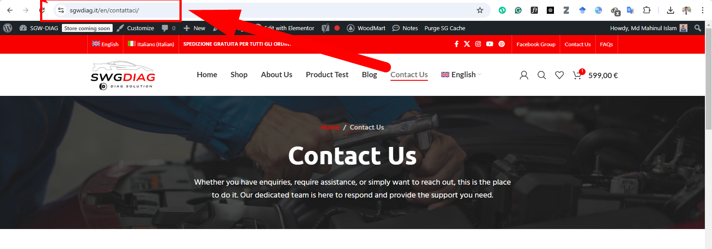712x249 pixels.
Task: Focus the browser address bar URL field
Action: click(x=267, y=10)
